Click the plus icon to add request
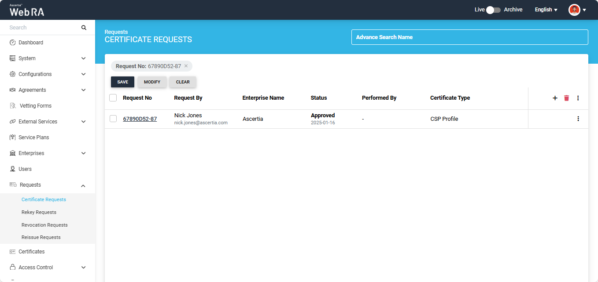 (x=555, y=98)
